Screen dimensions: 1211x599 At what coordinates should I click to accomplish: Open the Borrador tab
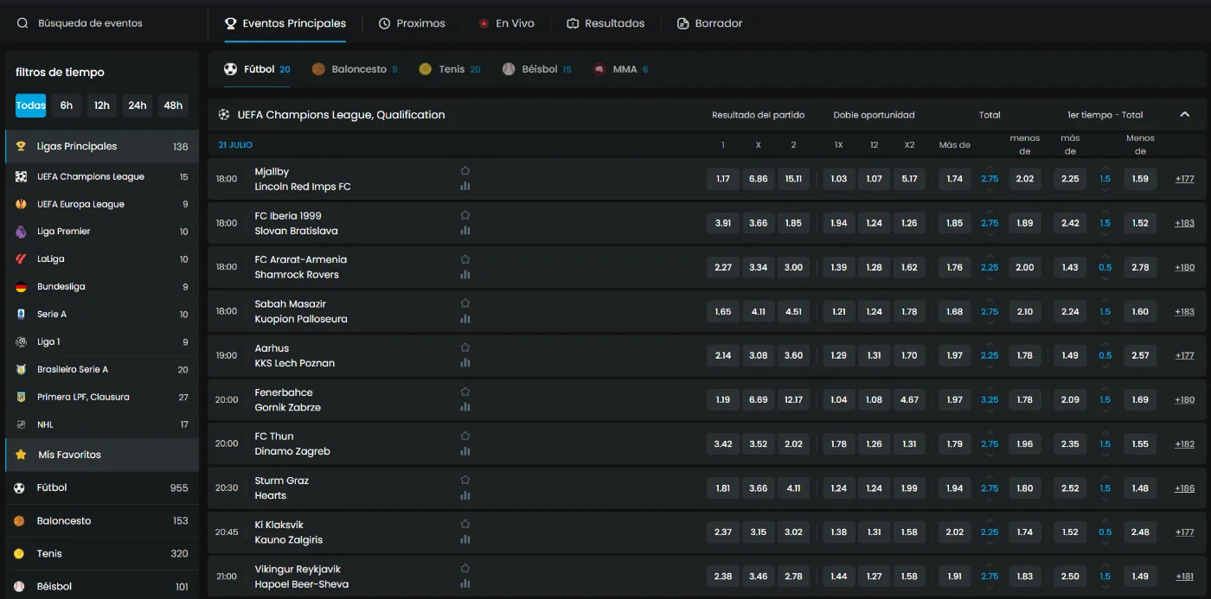coord(709,23)
